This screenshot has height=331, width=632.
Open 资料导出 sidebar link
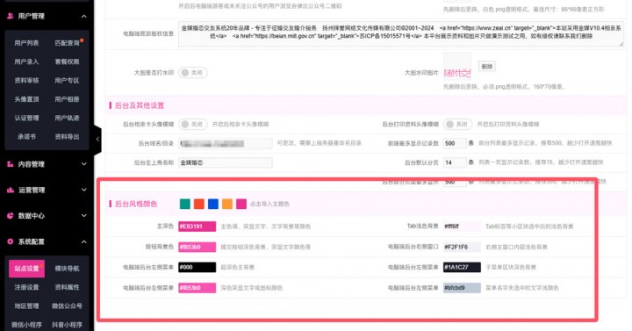coord(67,137)
